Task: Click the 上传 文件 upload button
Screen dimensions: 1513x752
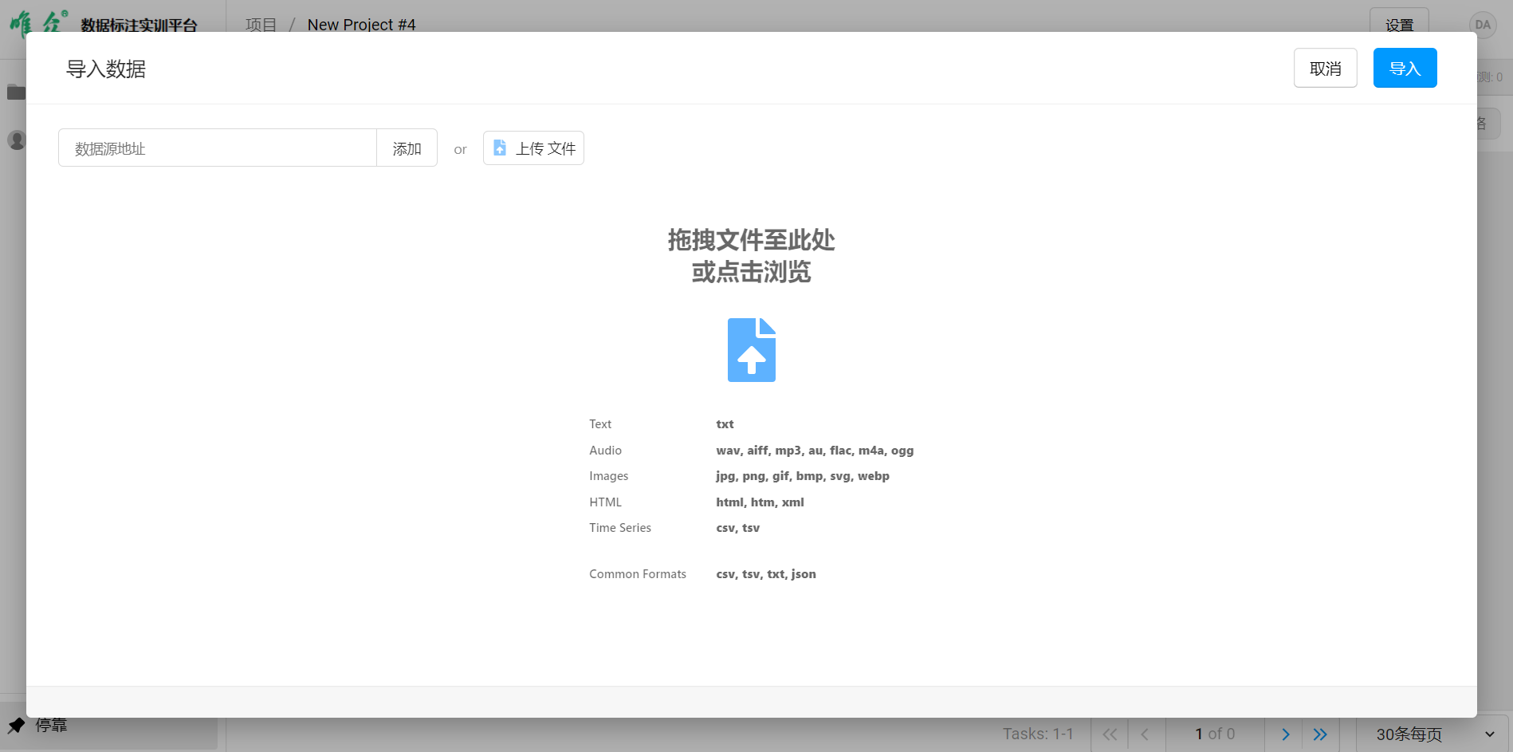Action: click(533, 148)
